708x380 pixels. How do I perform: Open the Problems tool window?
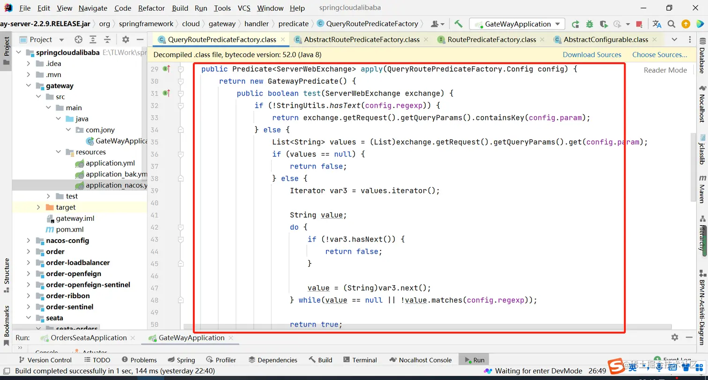[139, 360]
